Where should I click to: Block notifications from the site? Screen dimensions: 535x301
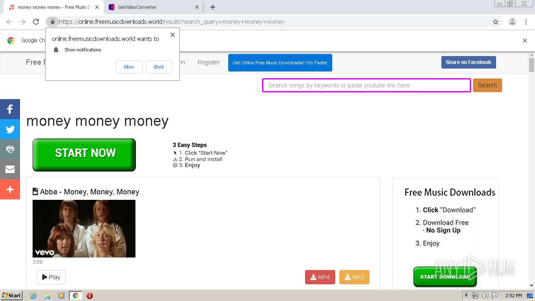click(159, 67)
